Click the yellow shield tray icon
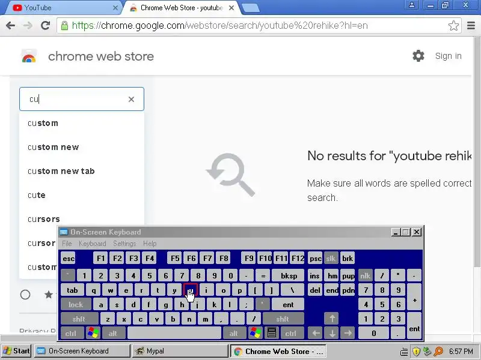This screenshot has width=481, height=360. click(416, 351)
